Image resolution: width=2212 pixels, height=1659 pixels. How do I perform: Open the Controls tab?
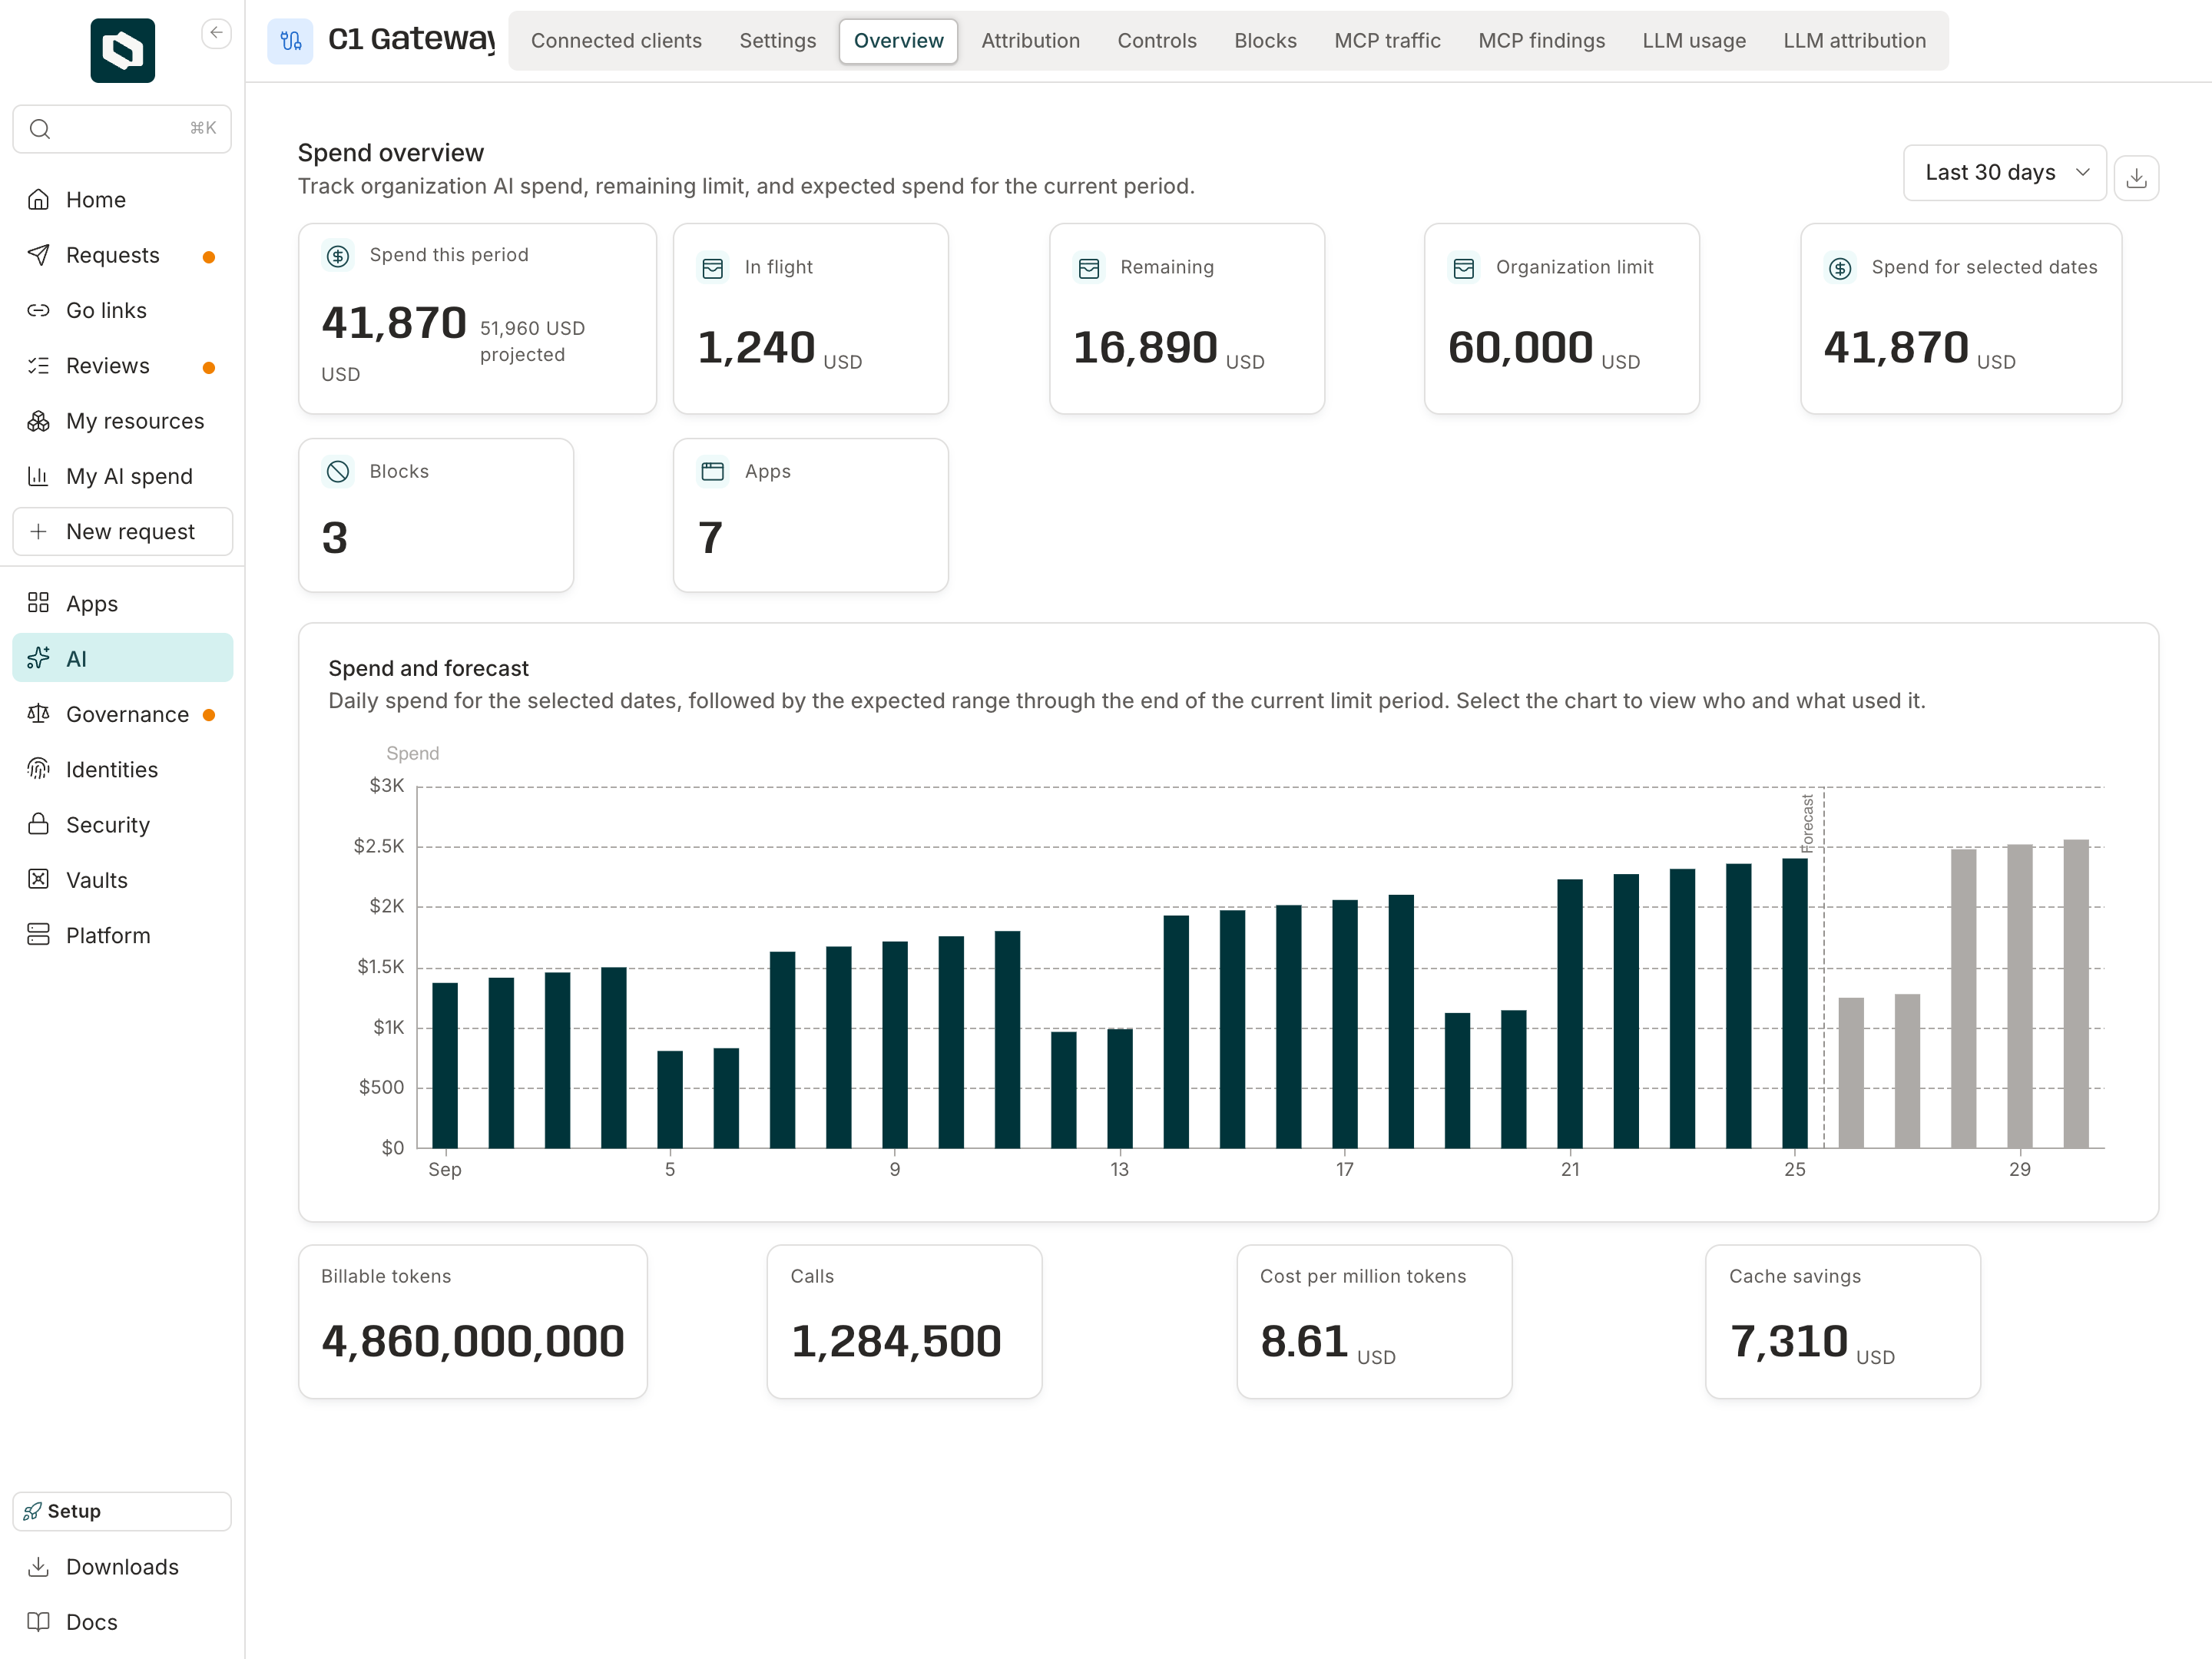1156,41
